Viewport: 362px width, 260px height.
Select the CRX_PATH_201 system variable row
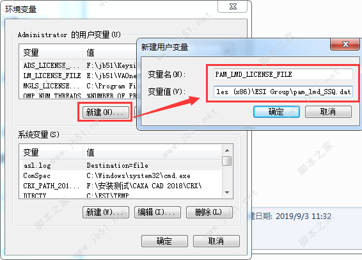[120, 186]
